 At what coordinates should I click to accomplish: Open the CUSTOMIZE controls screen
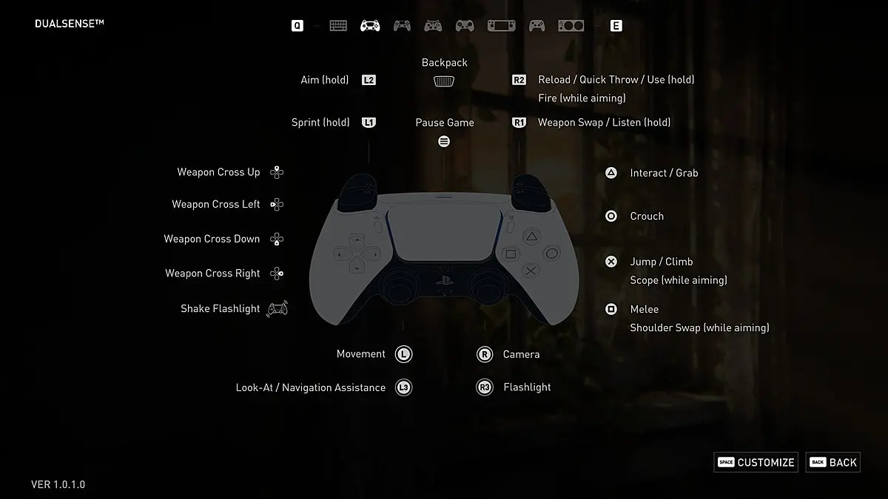tap(756, 462)
